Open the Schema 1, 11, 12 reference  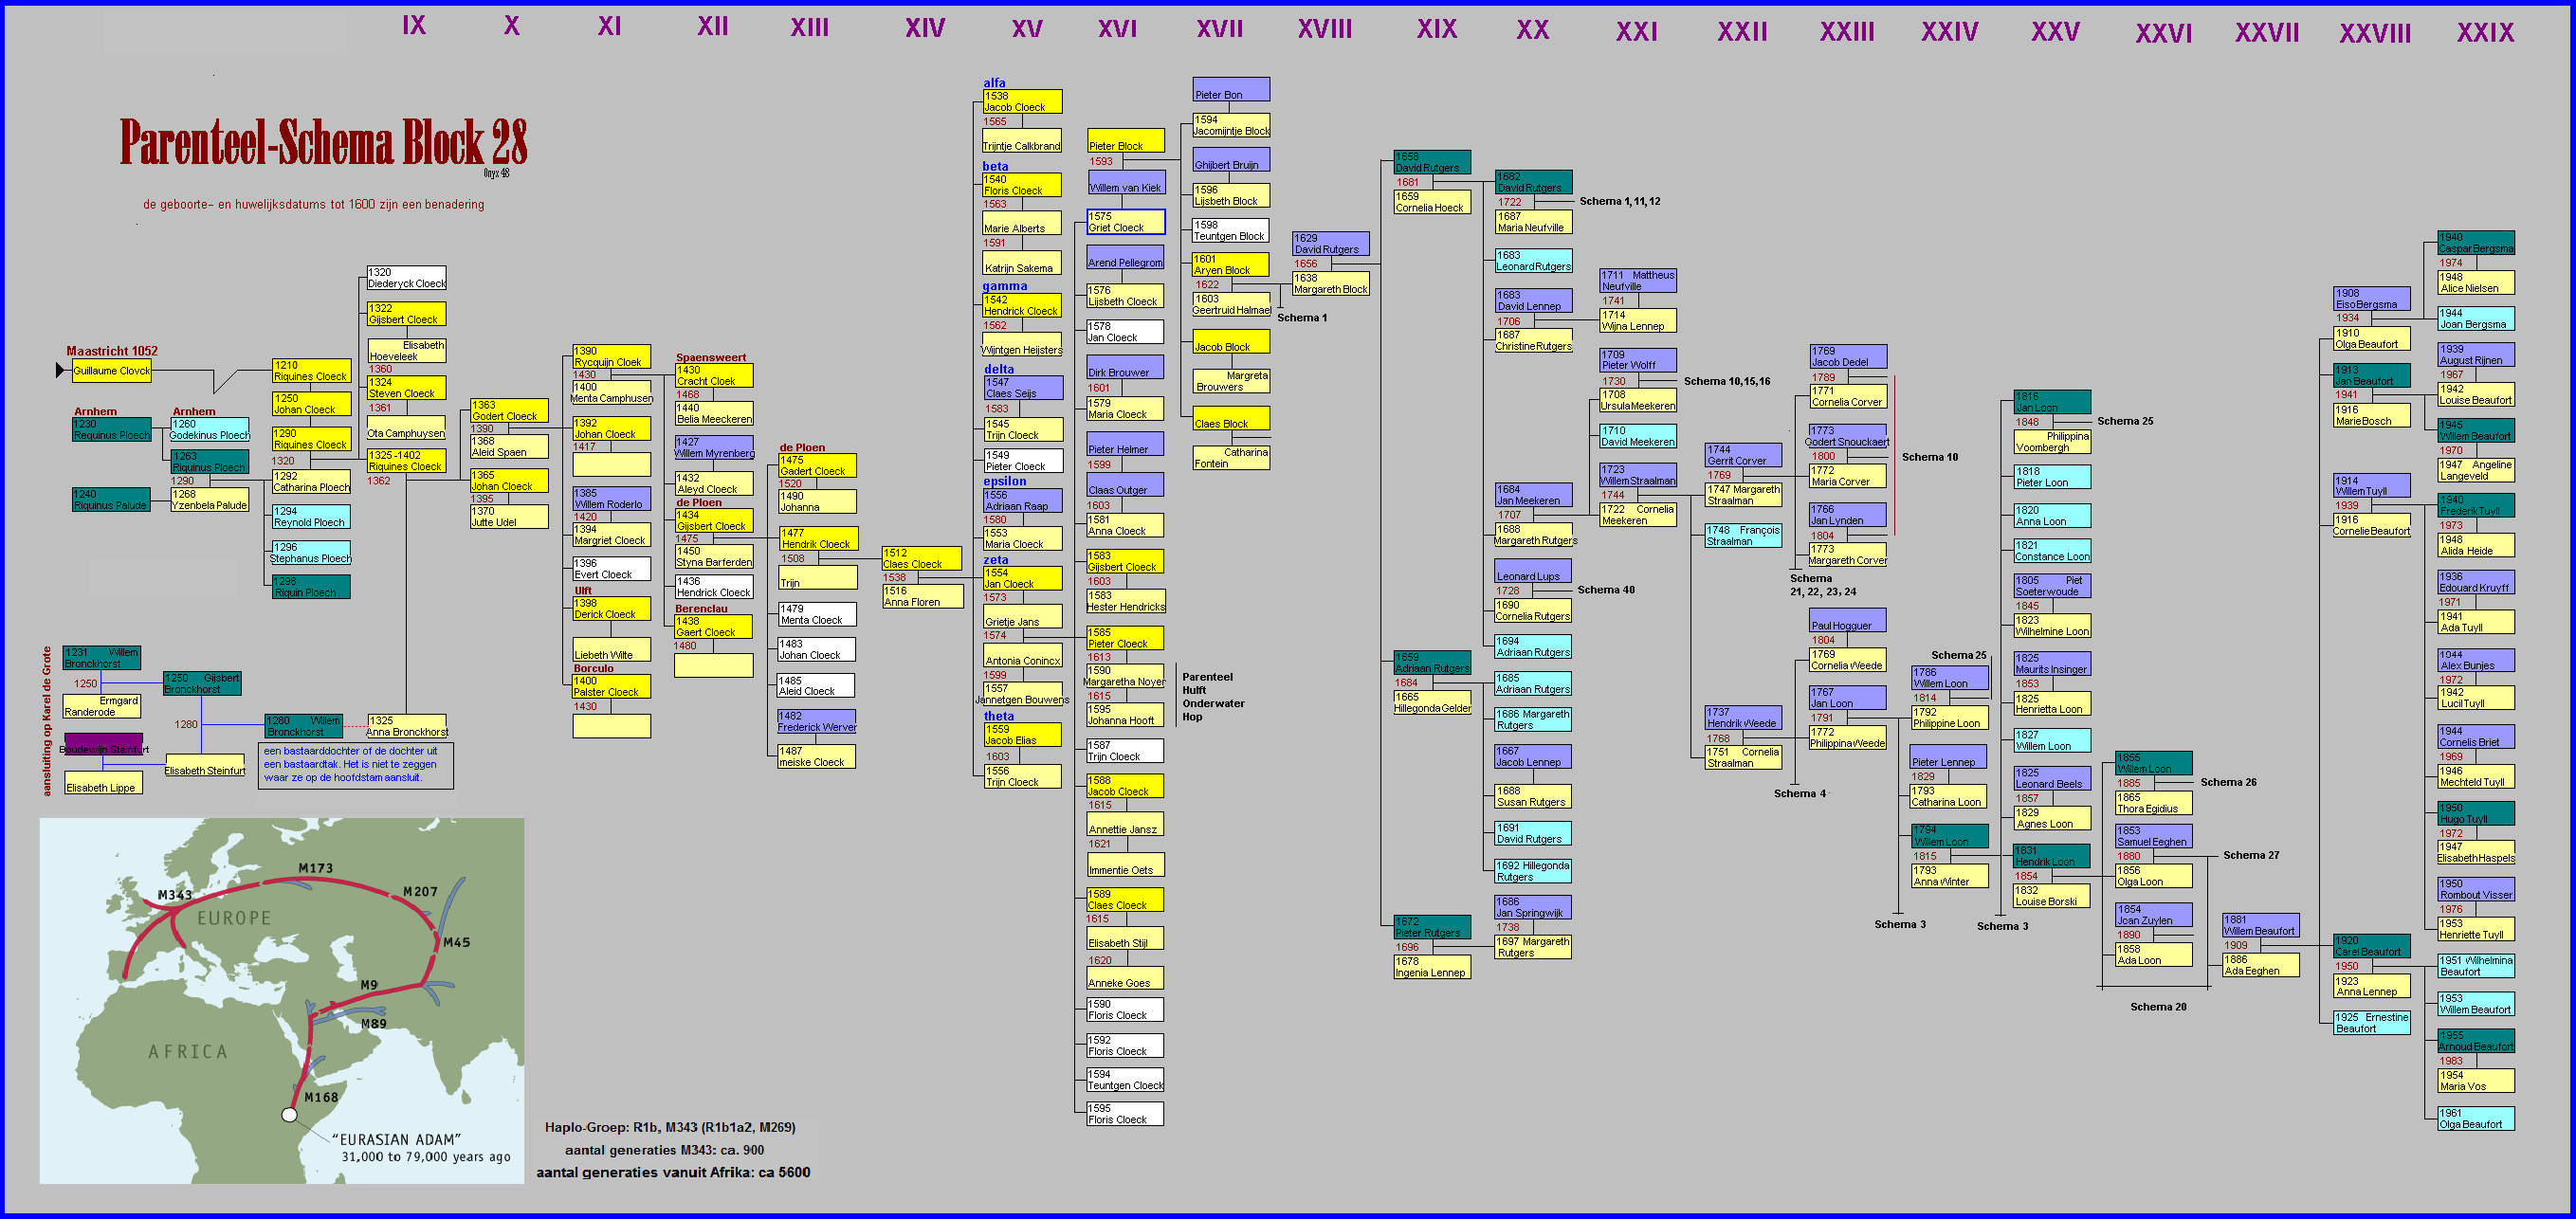point(1619,201)
